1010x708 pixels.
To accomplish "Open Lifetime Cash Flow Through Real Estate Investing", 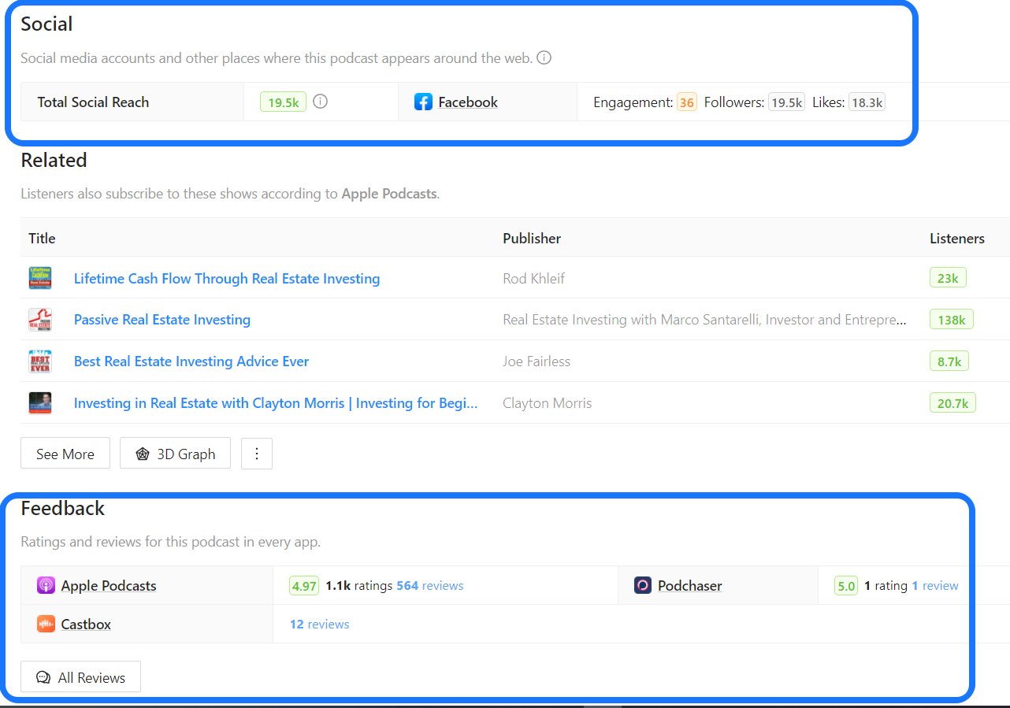I will click(x=227, y=279).
